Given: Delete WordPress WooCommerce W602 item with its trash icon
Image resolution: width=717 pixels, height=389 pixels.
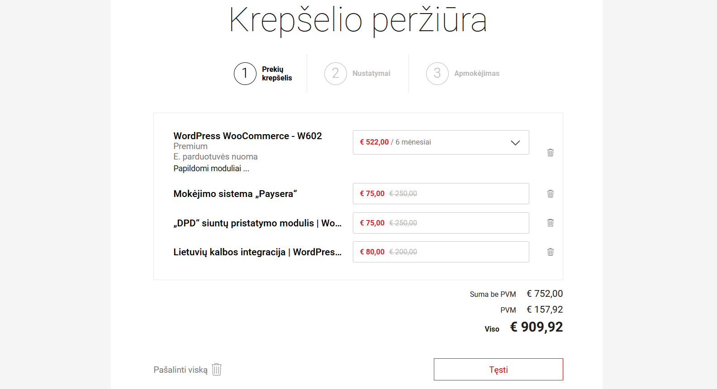Looking at the screenshot, I should (551, 152).
